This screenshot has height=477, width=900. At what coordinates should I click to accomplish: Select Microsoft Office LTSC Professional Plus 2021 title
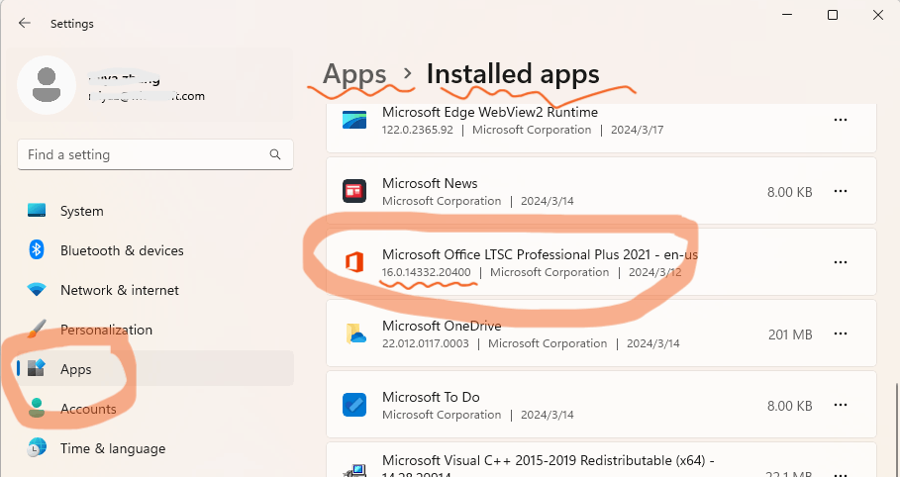coord(540,255)
